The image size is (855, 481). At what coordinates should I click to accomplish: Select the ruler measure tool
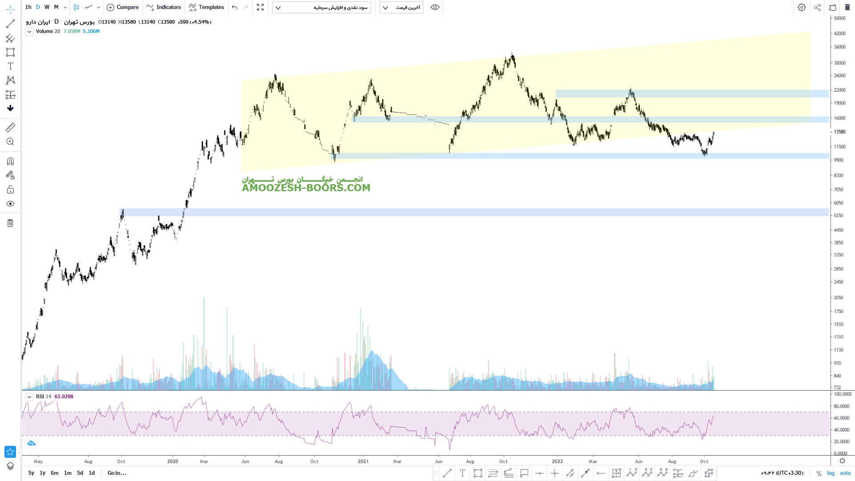[x=10, y=128]
